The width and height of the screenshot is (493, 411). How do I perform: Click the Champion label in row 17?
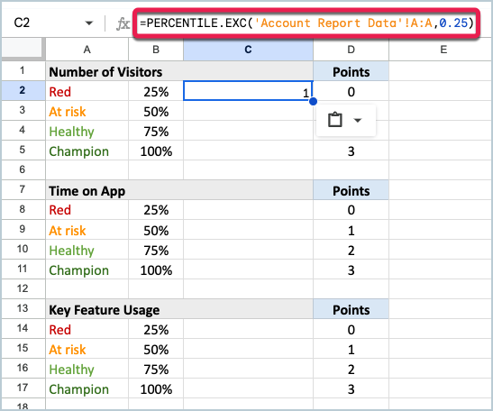pos(79,389)
